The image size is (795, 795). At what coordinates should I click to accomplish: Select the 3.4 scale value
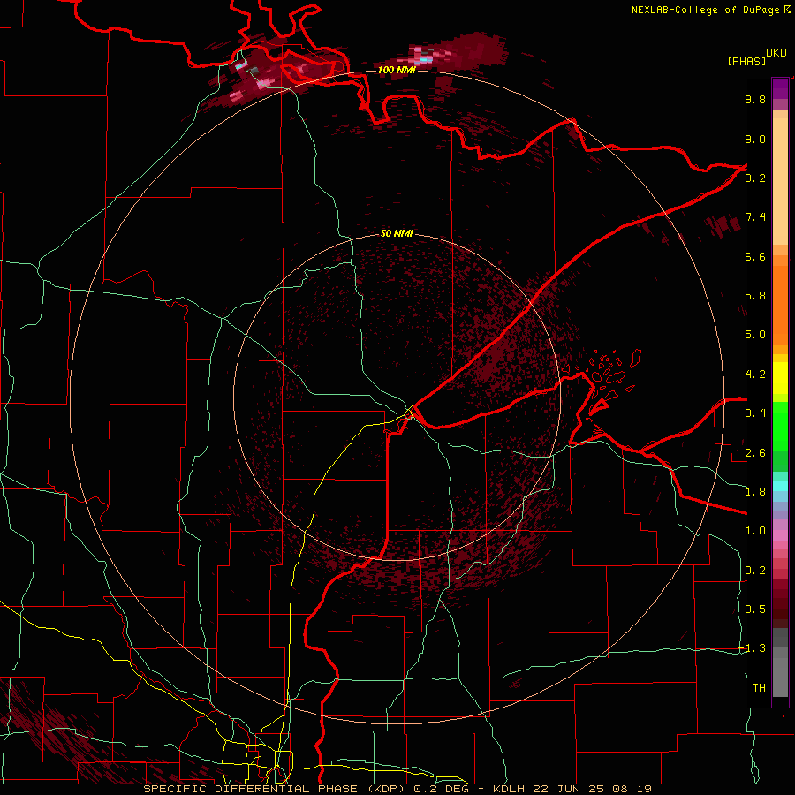pyautogui.click(x=755, y=413)
